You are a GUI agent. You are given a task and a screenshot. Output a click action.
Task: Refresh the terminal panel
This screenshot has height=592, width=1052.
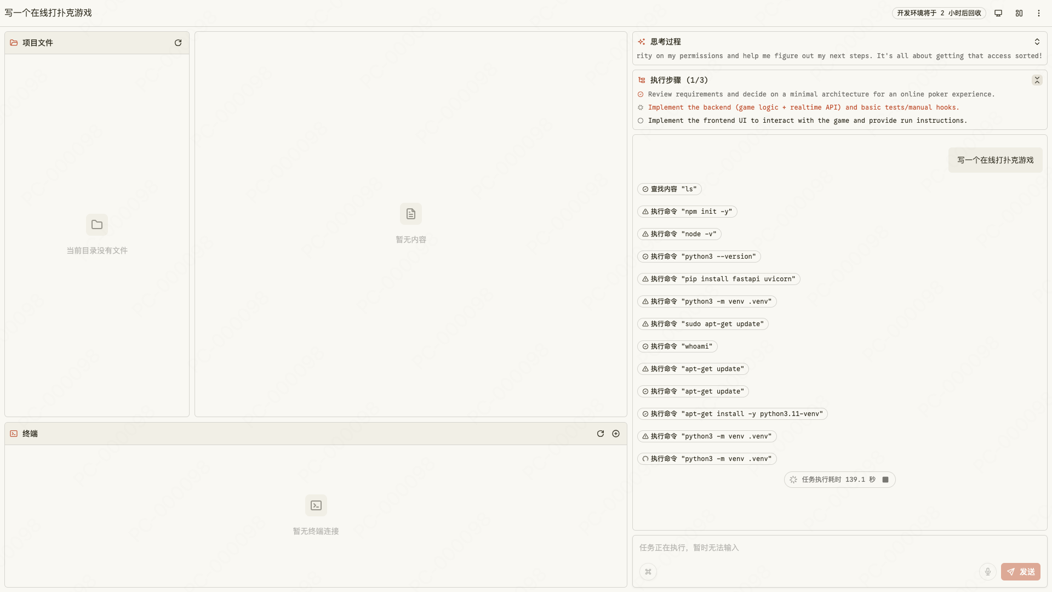(x=601, y=434)
